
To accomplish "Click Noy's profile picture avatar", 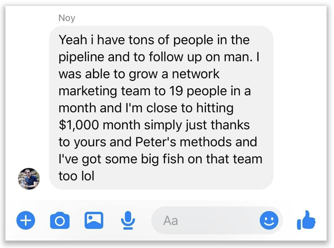I will 29,179.
